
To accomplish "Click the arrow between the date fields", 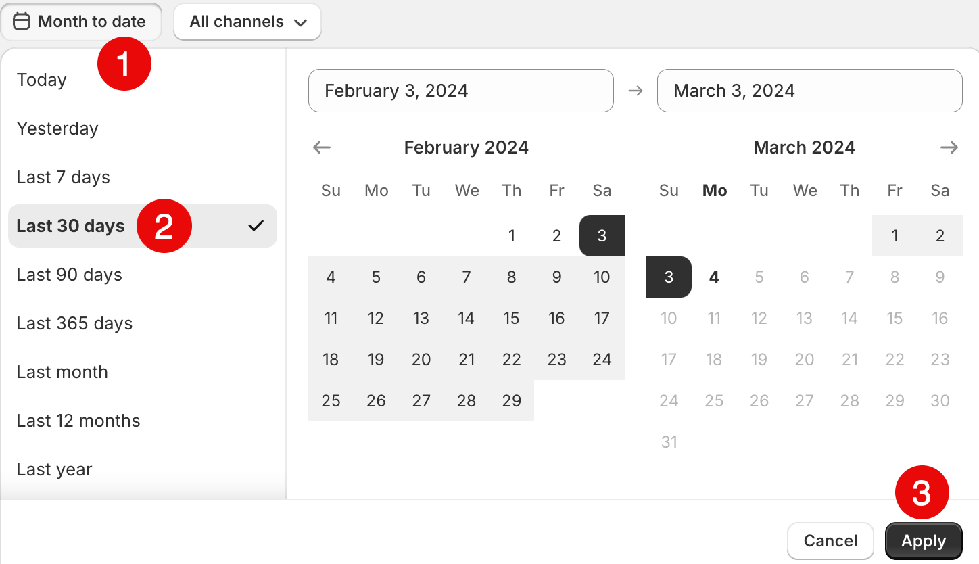I will pos(636,90).
